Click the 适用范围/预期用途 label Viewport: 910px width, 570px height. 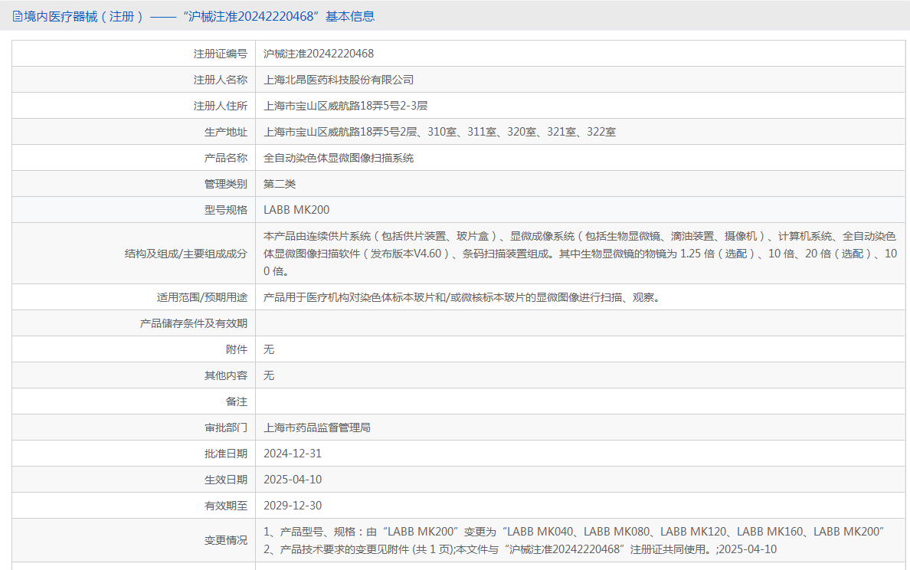(x=202, y=297)
